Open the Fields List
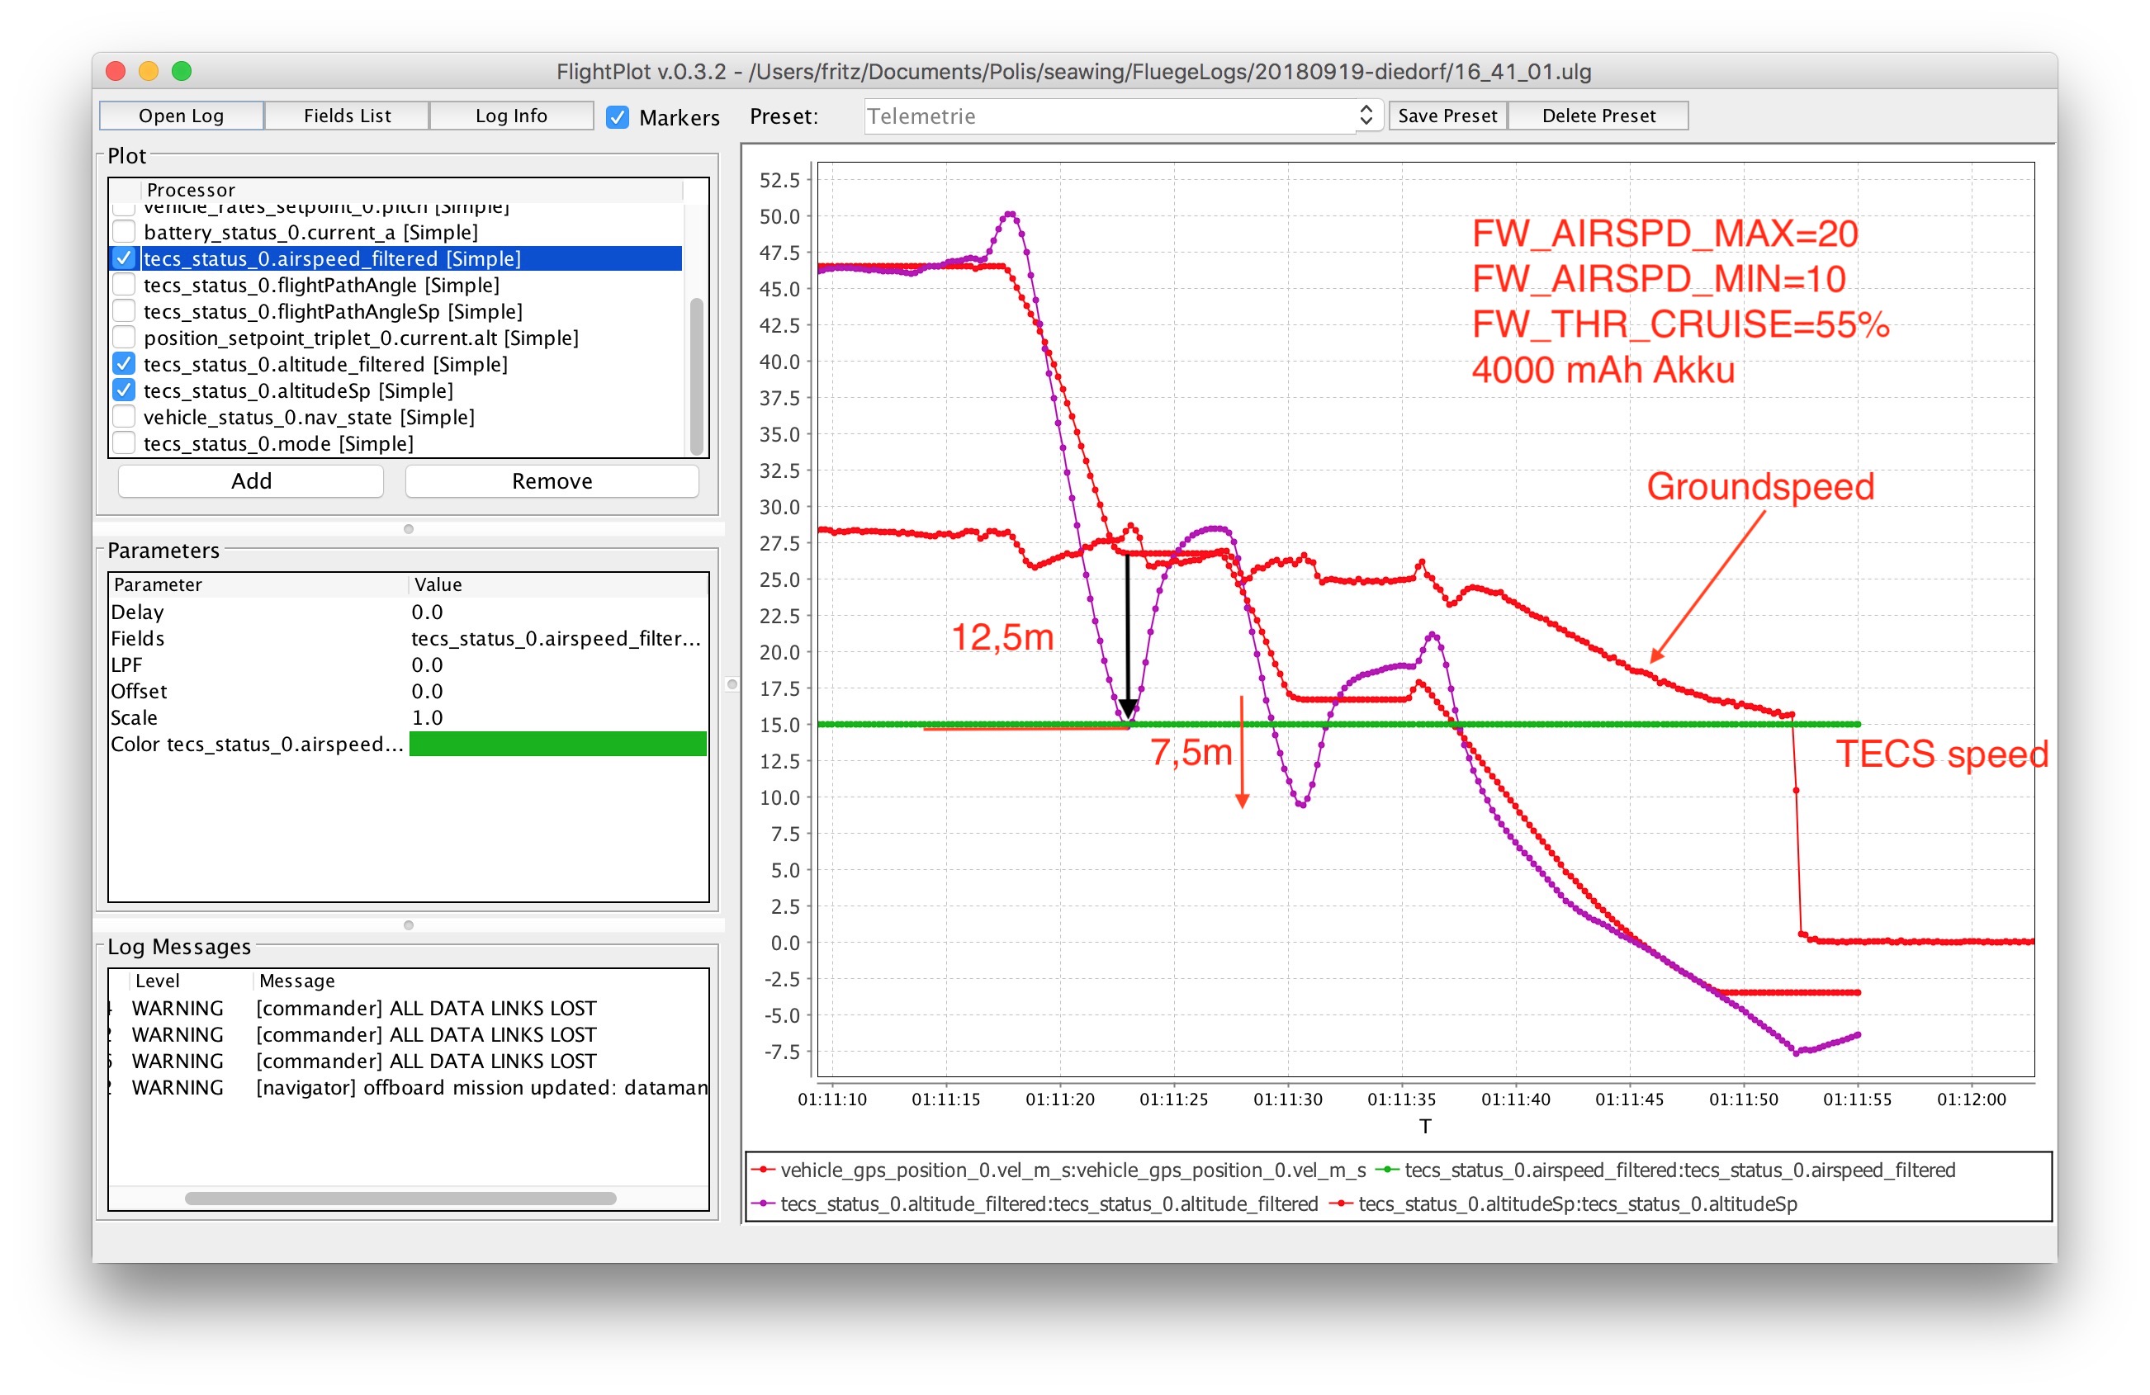Image resolution: width=2150 pixels, height=1395 pixels. click(347, 116)
